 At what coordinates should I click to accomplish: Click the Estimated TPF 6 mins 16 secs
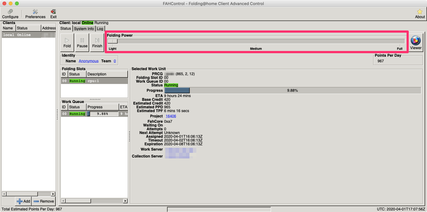pyautogui.click(x=176, y=111)
